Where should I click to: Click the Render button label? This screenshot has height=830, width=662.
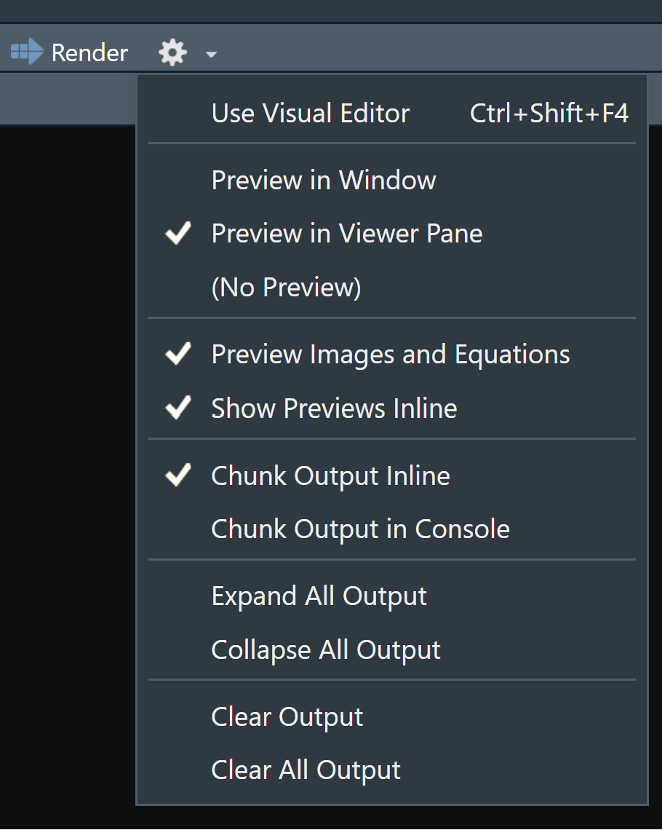coord(89,52)
